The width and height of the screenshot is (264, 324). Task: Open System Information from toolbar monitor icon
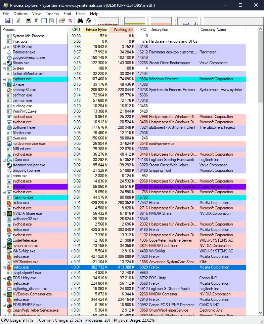coord(29,21)
